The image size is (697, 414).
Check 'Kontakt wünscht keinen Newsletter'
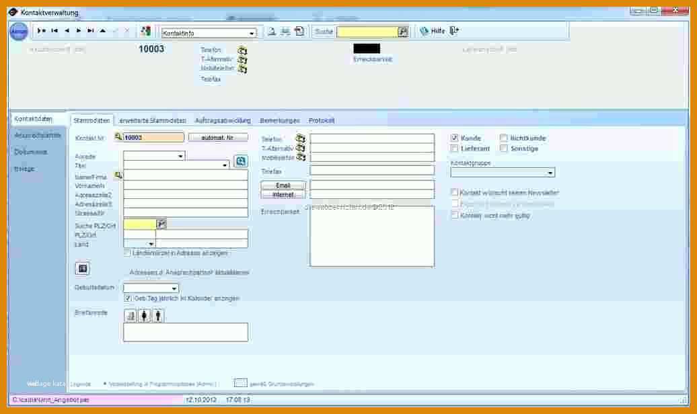pyautogui.click(x=454, y=192)
